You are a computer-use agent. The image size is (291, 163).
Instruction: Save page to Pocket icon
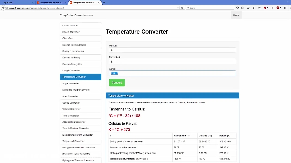coord(248,8)
